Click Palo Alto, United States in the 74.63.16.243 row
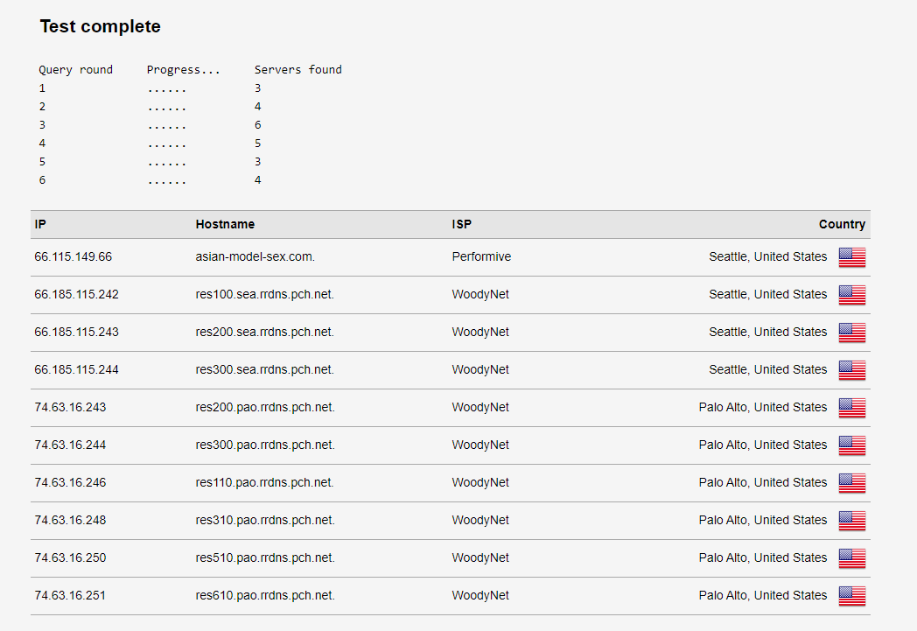 (x=763, y=407)
